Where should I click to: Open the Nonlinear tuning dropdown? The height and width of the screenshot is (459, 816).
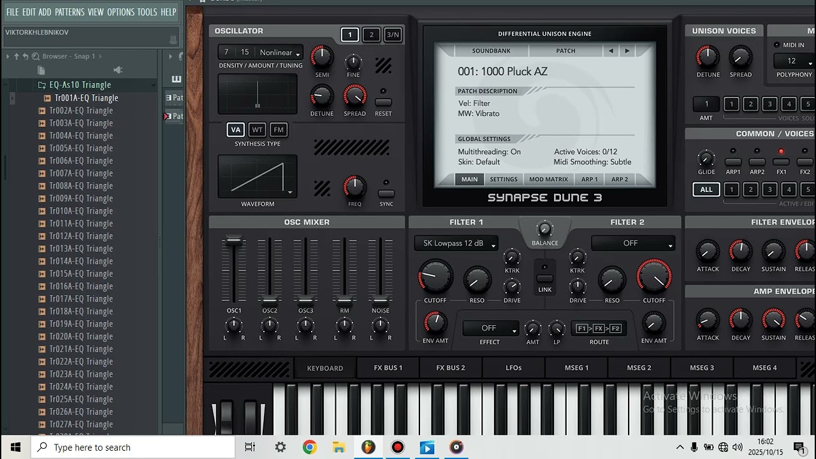coord(279,52)
